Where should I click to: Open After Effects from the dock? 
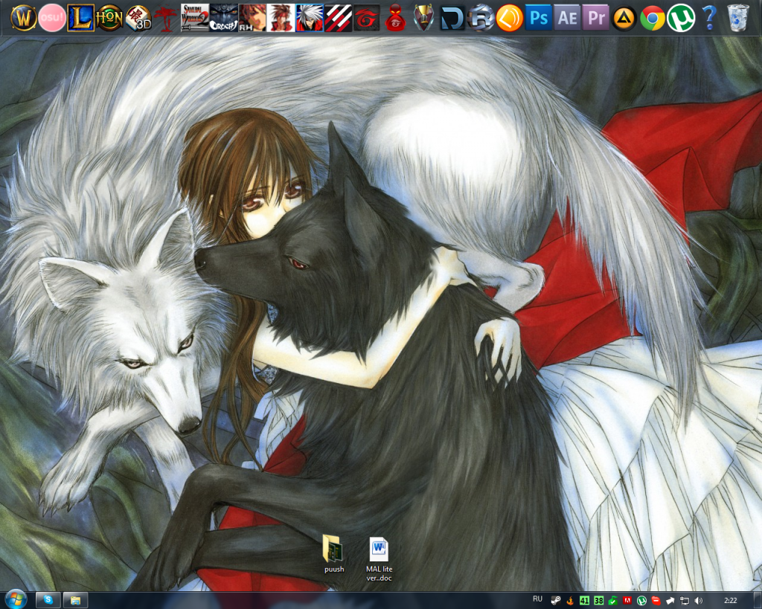click(x=567, y=18)
